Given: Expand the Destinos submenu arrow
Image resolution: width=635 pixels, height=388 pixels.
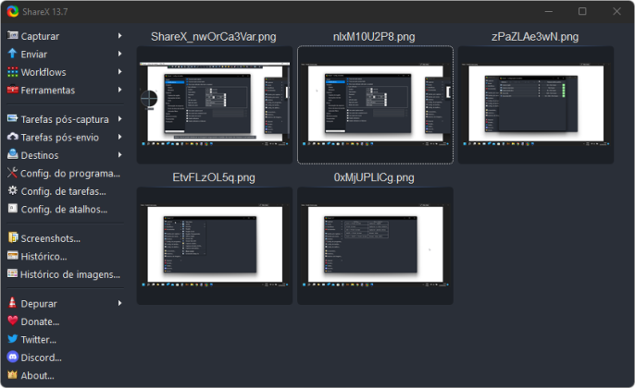Looking at the screenshot, I should [x=120, y=155].
